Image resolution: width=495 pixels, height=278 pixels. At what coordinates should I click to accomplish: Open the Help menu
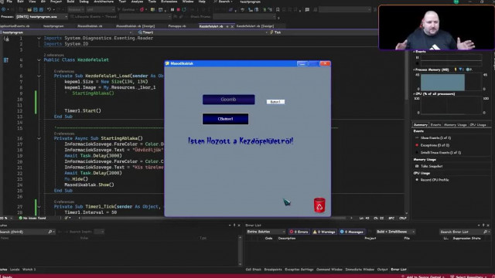coord(202,2)
